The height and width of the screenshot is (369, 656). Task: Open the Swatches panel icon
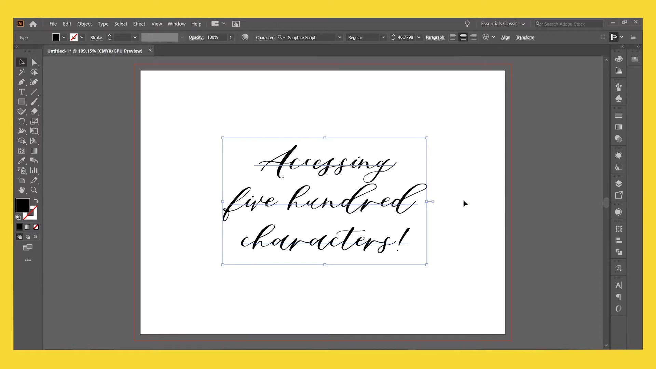click(635, 59)
